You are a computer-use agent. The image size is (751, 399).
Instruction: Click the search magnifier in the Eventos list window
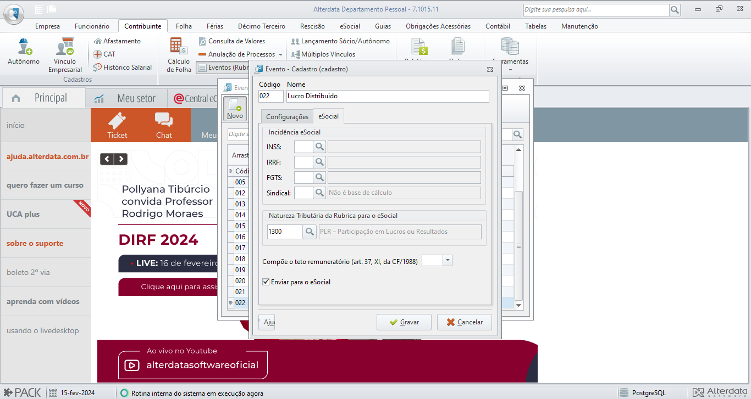click(x=517, y=134)
